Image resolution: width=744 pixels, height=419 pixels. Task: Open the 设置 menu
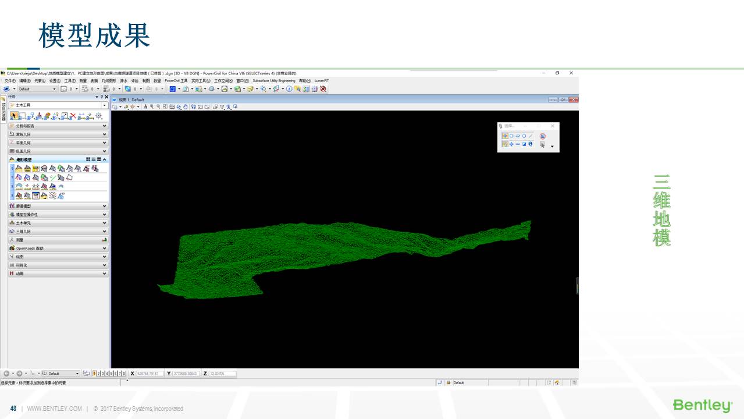[x=55, y=81]
